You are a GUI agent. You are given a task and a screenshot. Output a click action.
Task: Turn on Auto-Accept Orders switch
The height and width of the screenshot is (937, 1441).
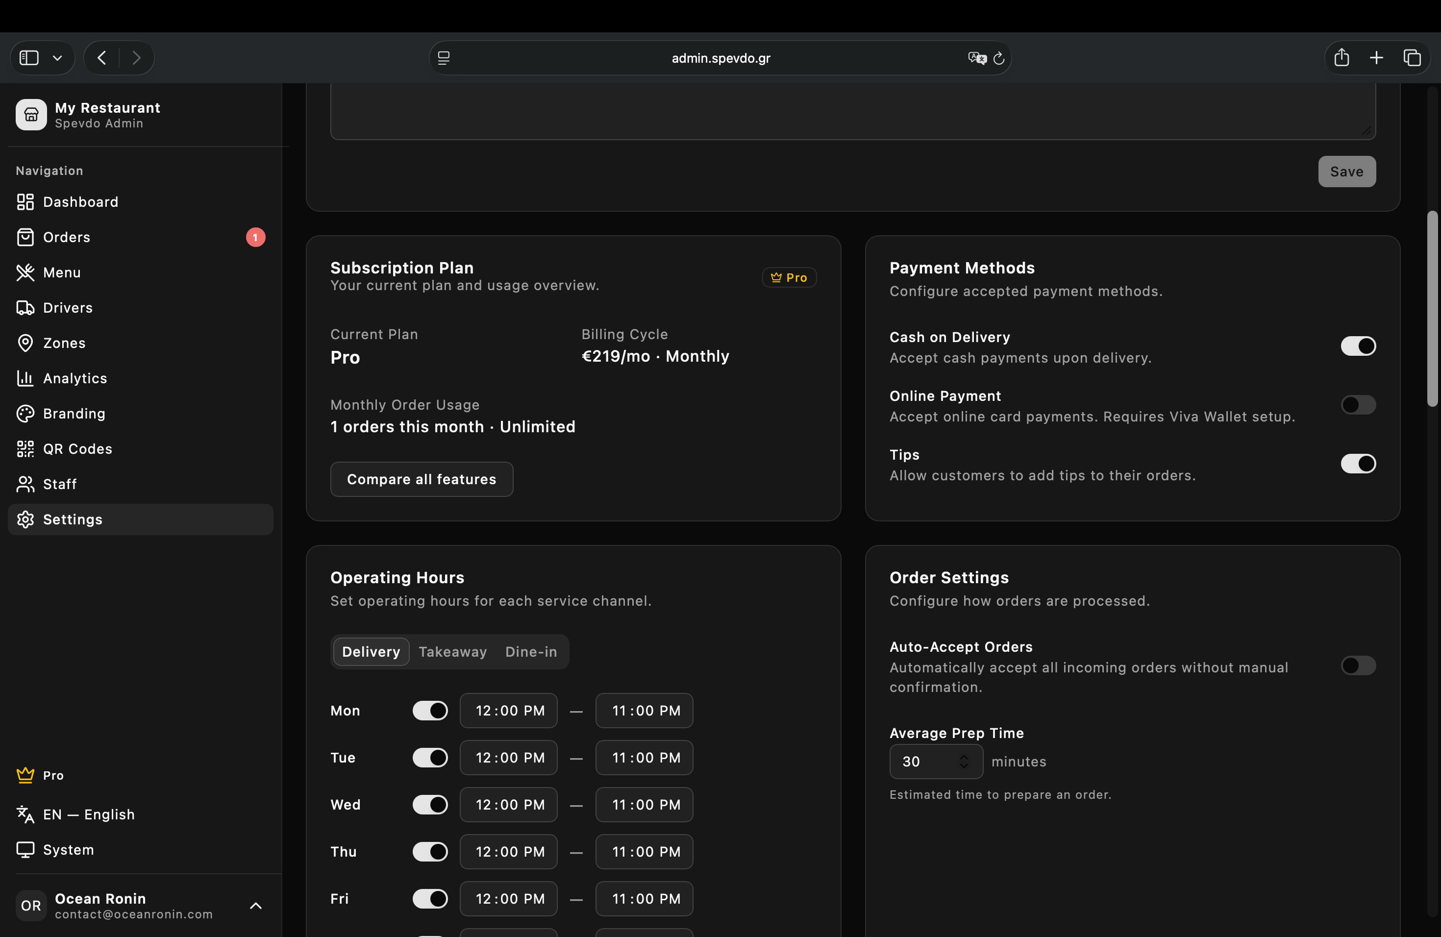point(1358,665)
